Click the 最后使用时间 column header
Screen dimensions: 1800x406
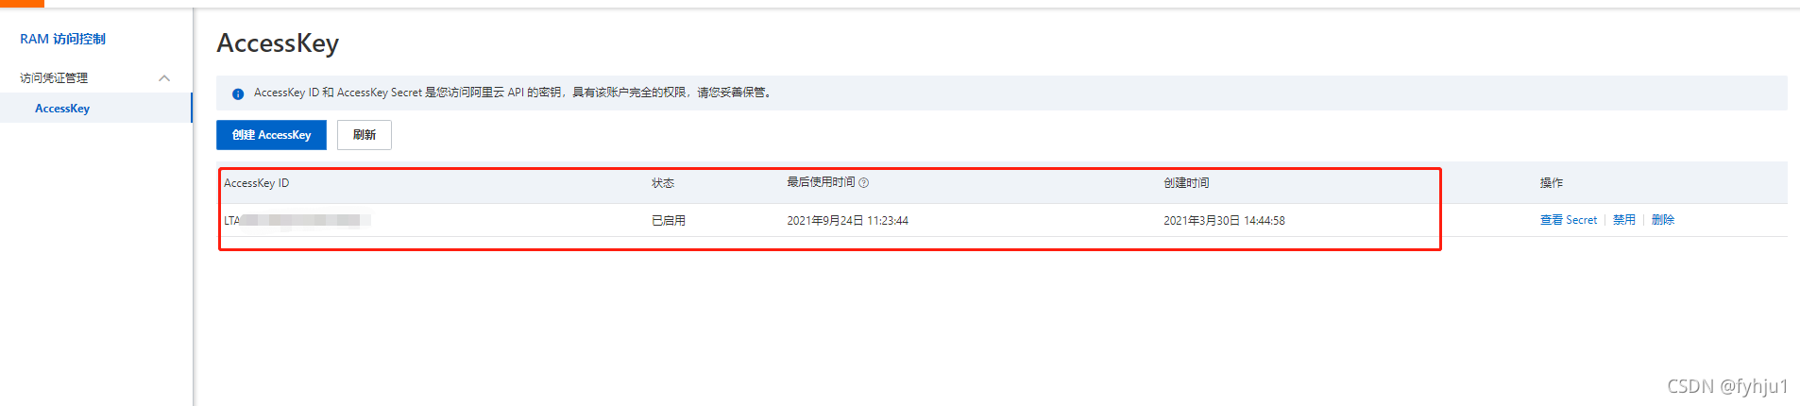pyautogui.click(x=821, y=182)
